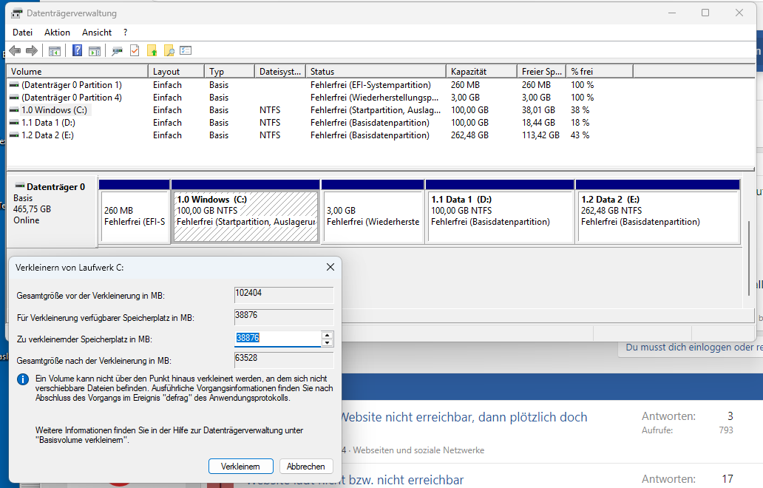The image size is (763, 488).
Task: Sort by the % frei column header
Action: click(600, 72)
